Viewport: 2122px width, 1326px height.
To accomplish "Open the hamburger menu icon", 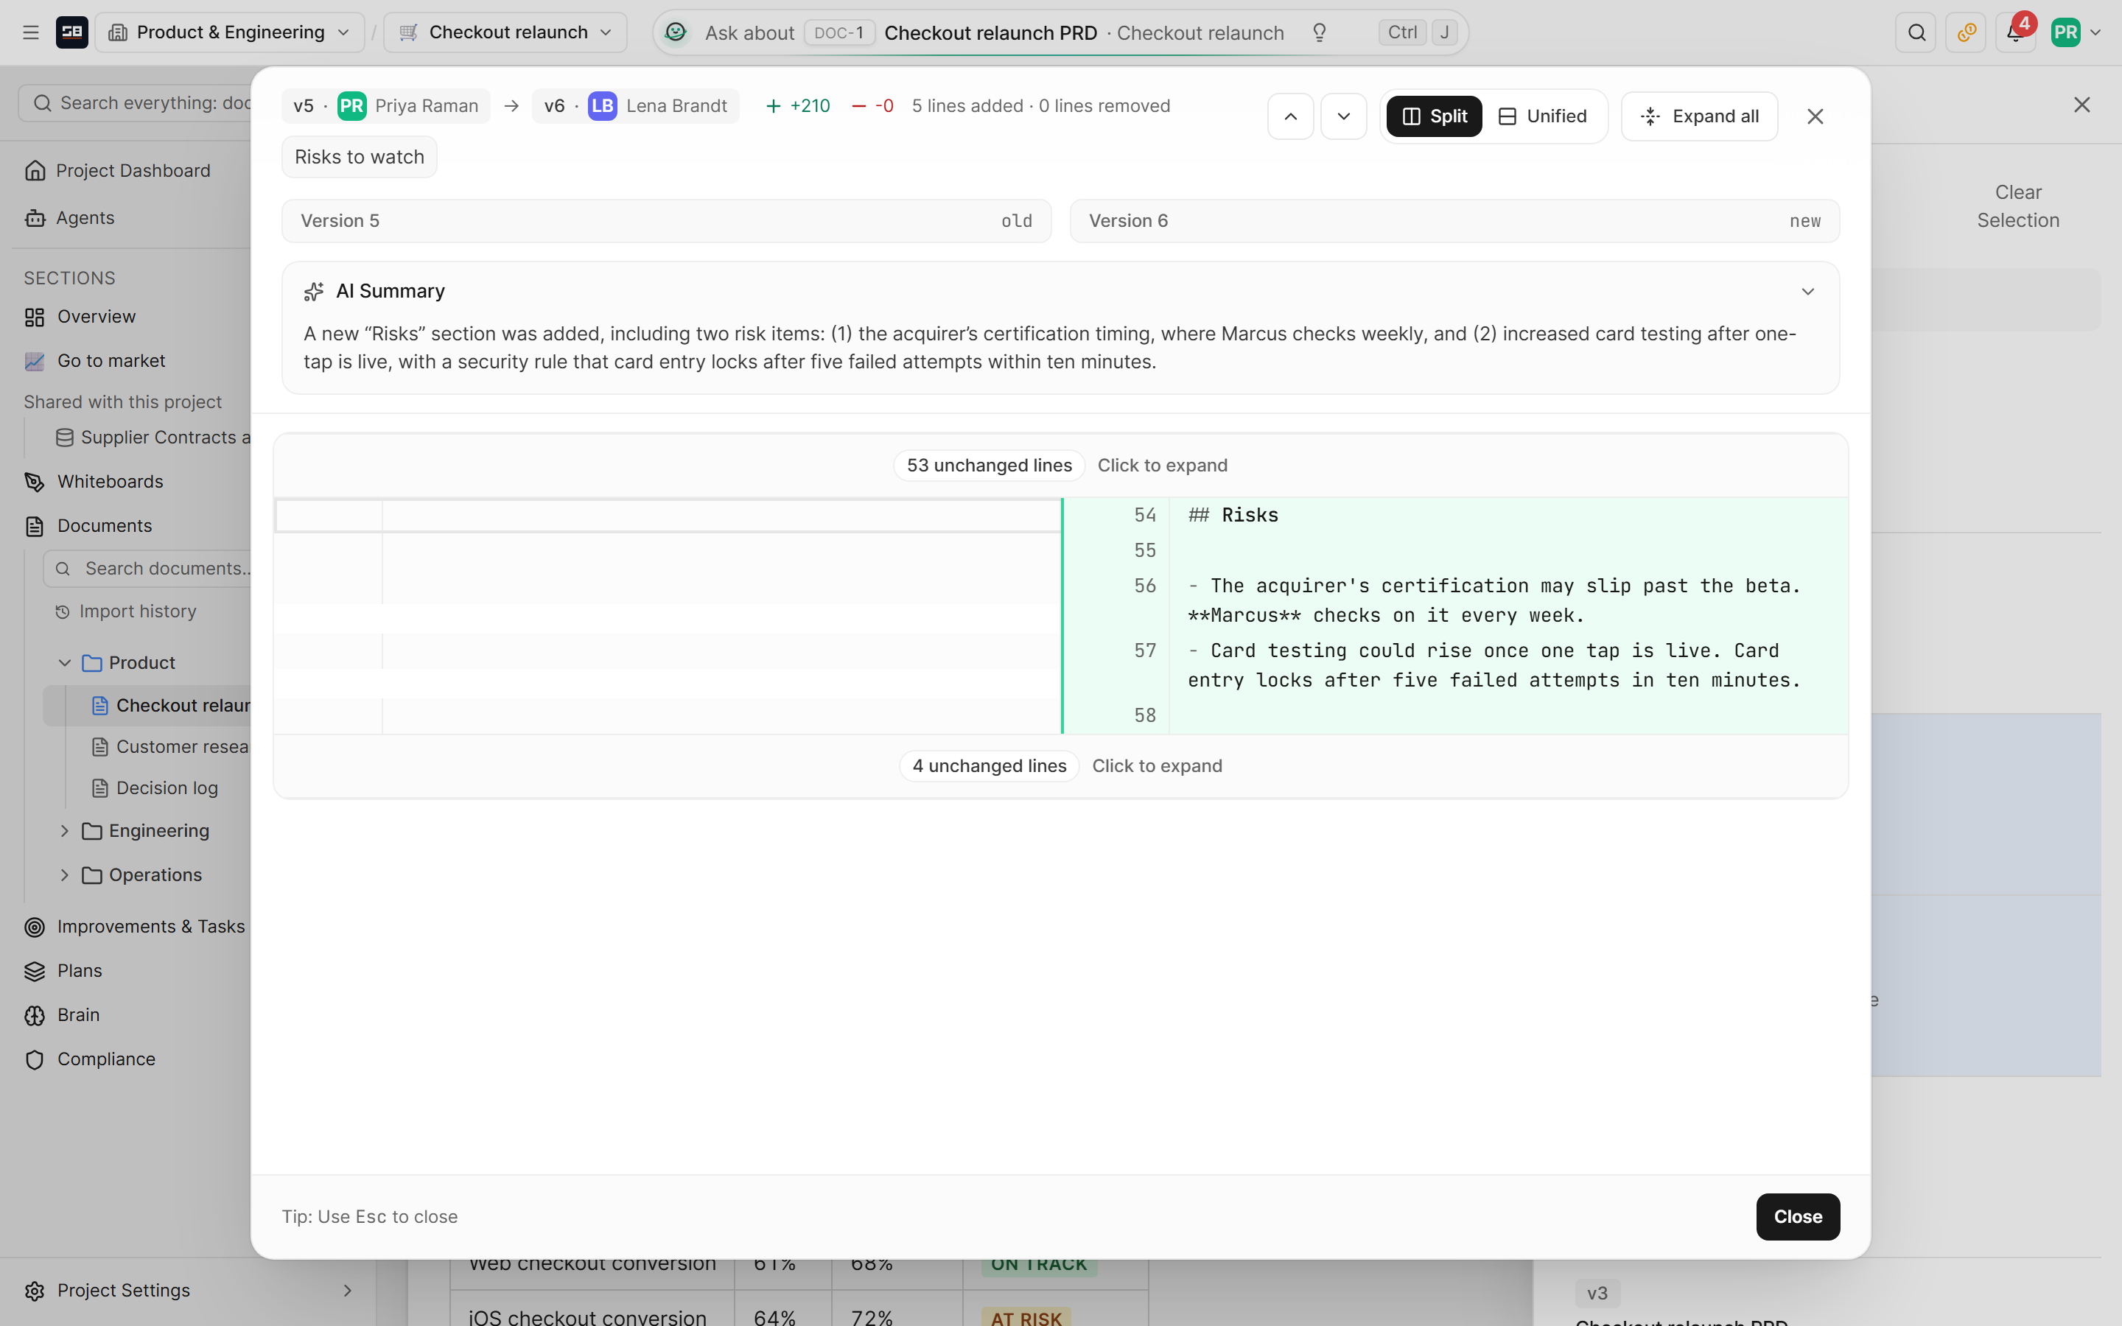I will coord(31,32).
